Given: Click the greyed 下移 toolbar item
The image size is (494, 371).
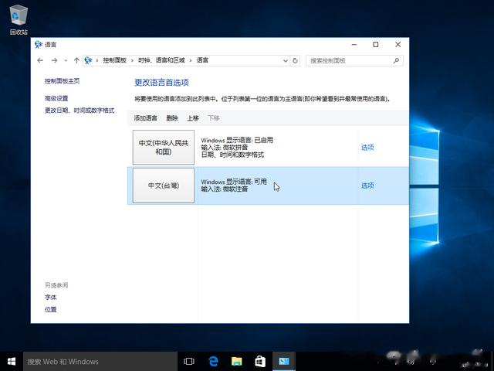Looking at the screenshot, I should [x=214, y=118].
